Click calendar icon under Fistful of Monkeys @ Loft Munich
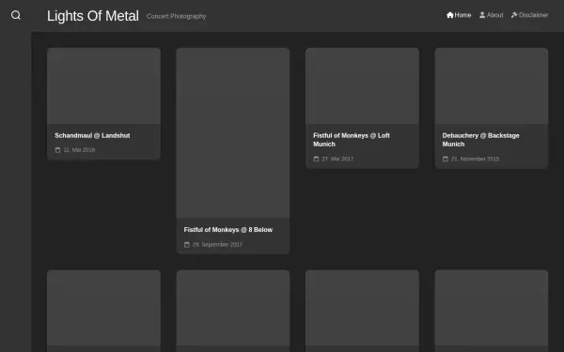Screen dimensions: 564x352 tap(316, 159)
